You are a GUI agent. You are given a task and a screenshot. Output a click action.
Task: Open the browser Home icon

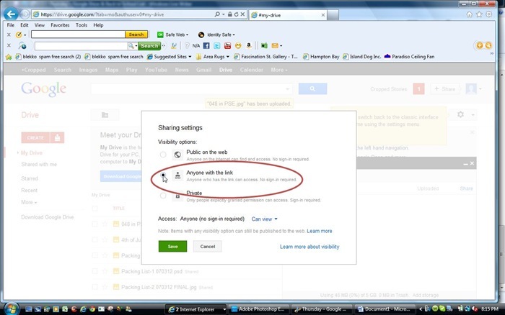click(x=469, y=14)
